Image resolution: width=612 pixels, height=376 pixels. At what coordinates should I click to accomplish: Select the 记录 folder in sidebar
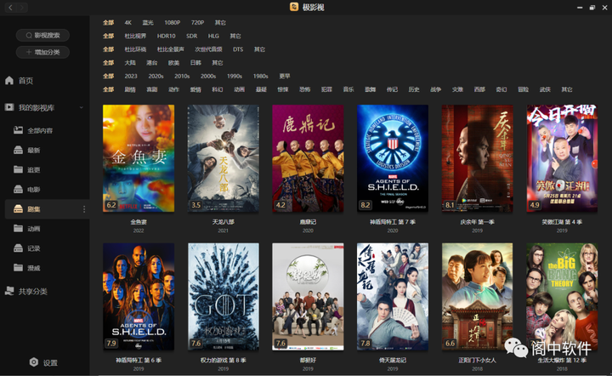19,248
